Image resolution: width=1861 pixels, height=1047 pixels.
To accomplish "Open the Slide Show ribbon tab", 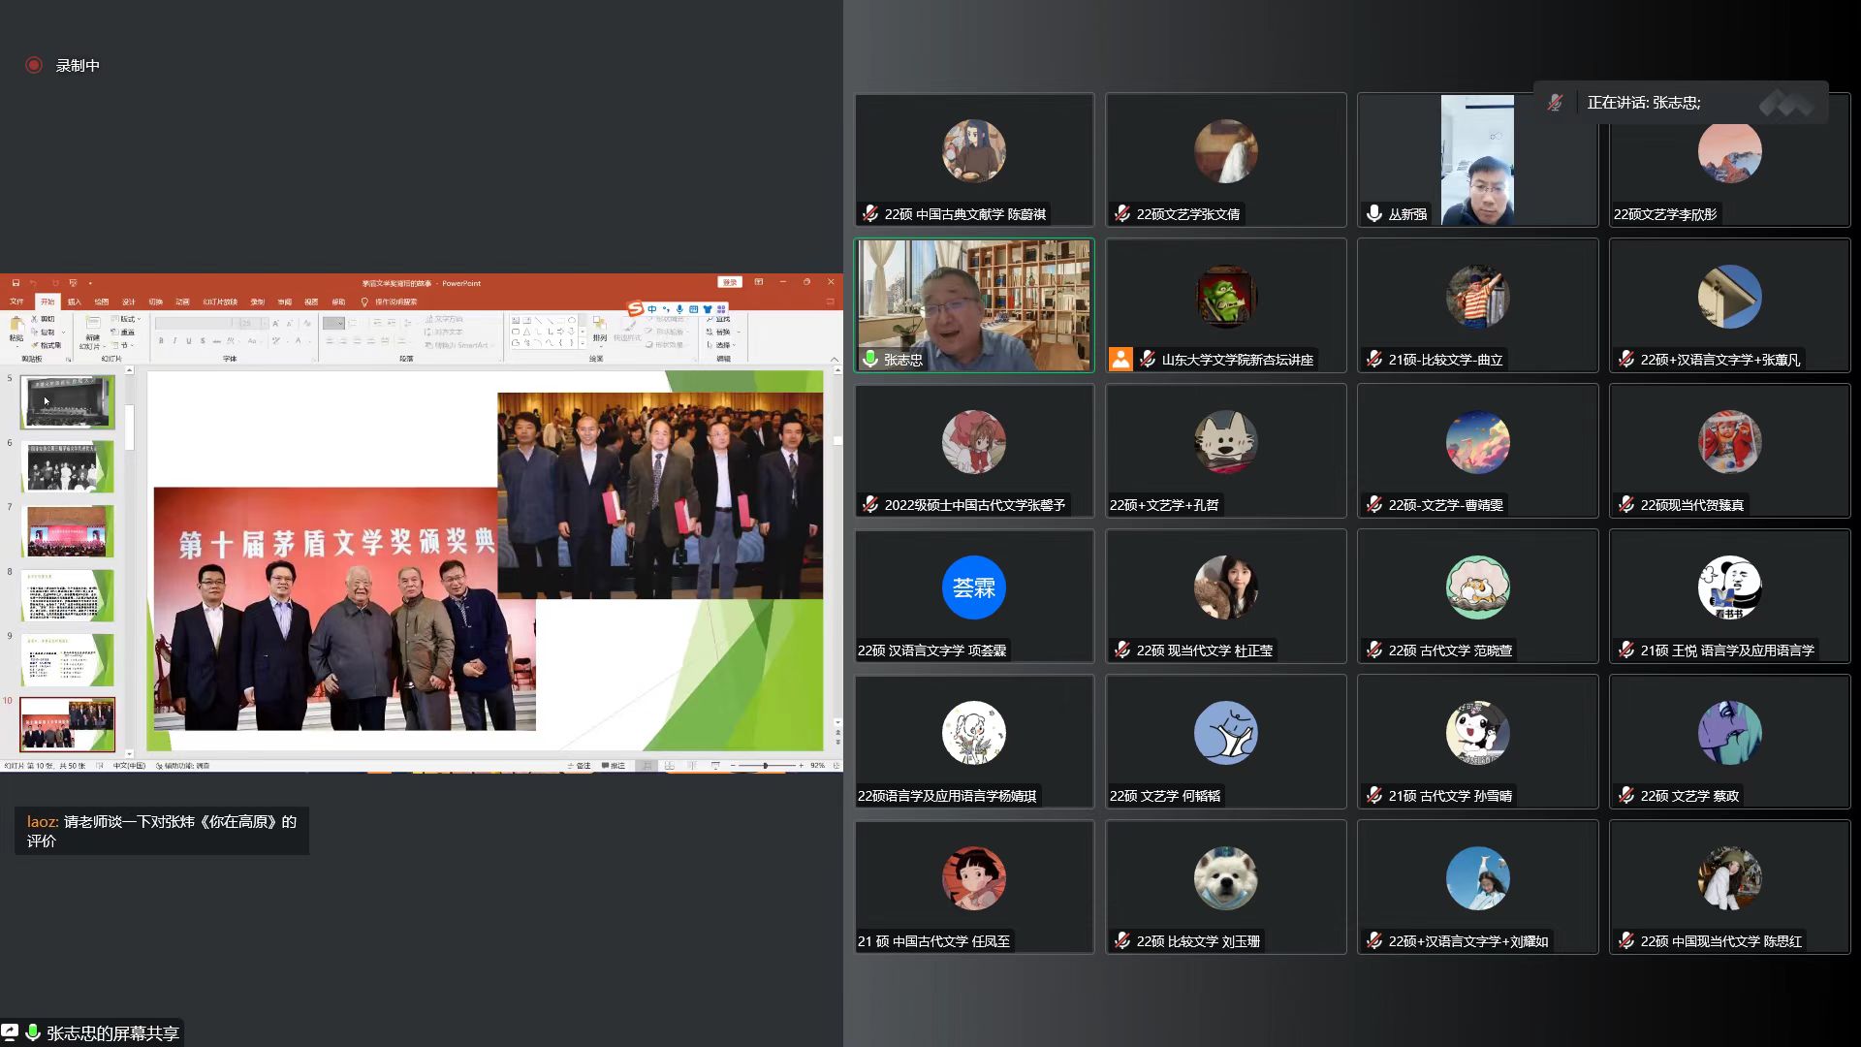I will (x=220, y=301).
